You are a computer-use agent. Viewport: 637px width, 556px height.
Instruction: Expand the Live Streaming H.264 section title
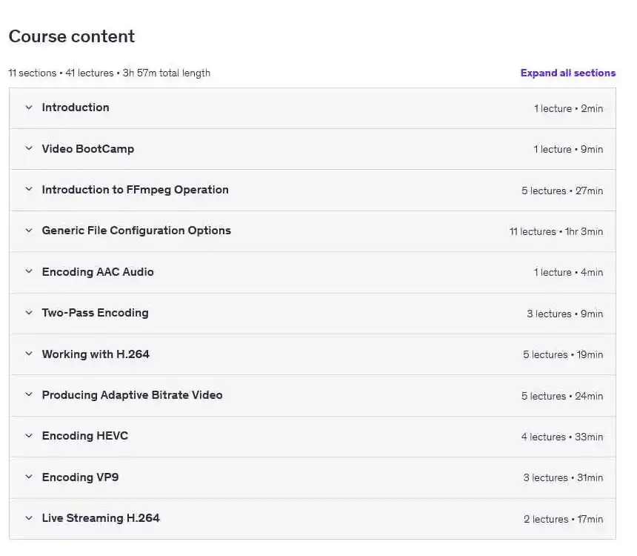point(101,518)
